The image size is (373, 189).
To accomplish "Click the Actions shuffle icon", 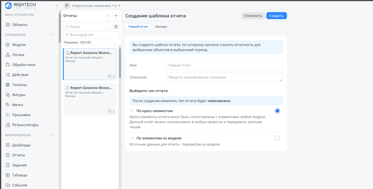I will coord(8,75).
